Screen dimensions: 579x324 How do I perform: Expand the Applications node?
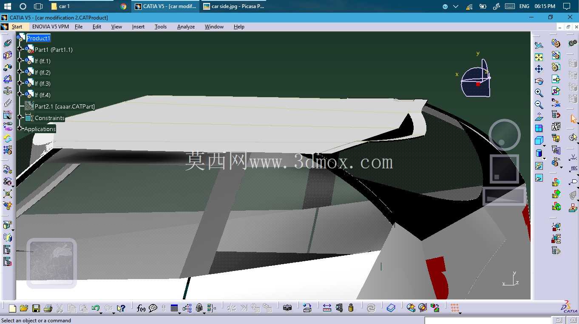pos(19,128)
